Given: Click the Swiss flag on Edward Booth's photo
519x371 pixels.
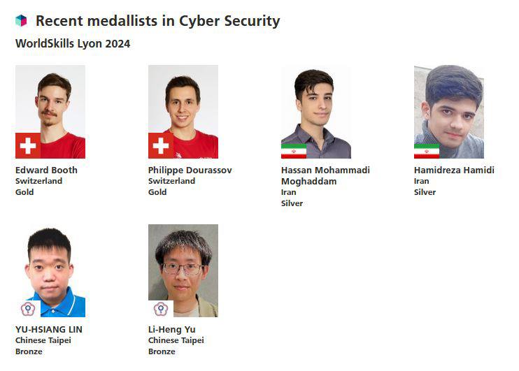Looking at the screenshot, I should [x=28, y=146].
